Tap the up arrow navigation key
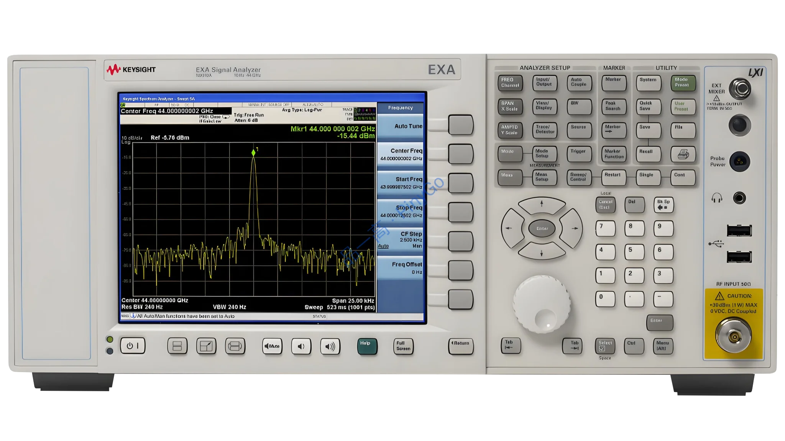 tap(542, 205)
